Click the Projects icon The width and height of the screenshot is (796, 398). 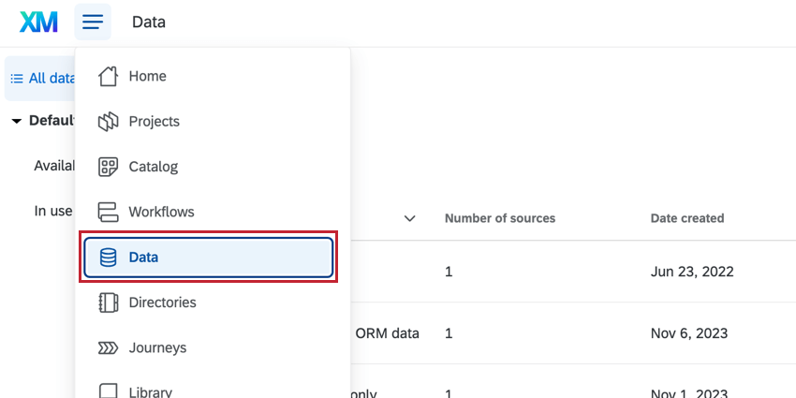tap(109, 121)
